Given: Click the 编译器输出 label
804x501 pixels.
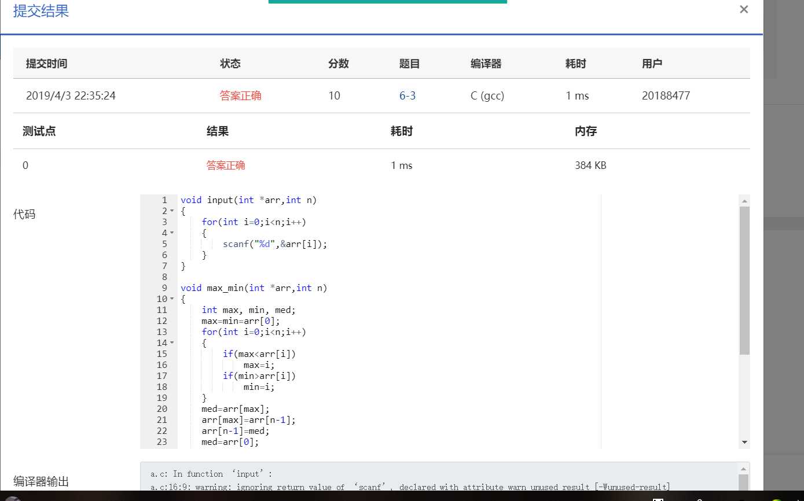Looking at the screenshot, I should 41,481.
